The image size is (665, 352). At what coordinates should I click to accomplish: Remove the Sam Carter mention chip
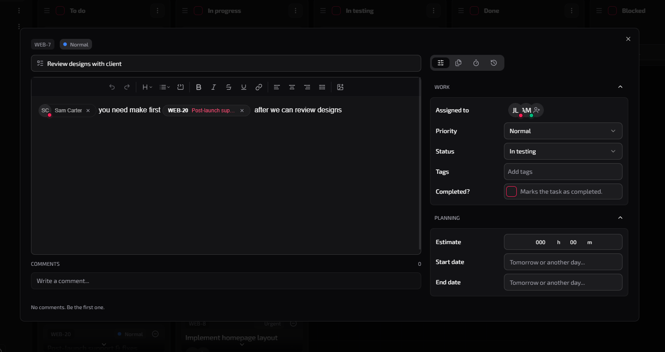coord(88,110)
